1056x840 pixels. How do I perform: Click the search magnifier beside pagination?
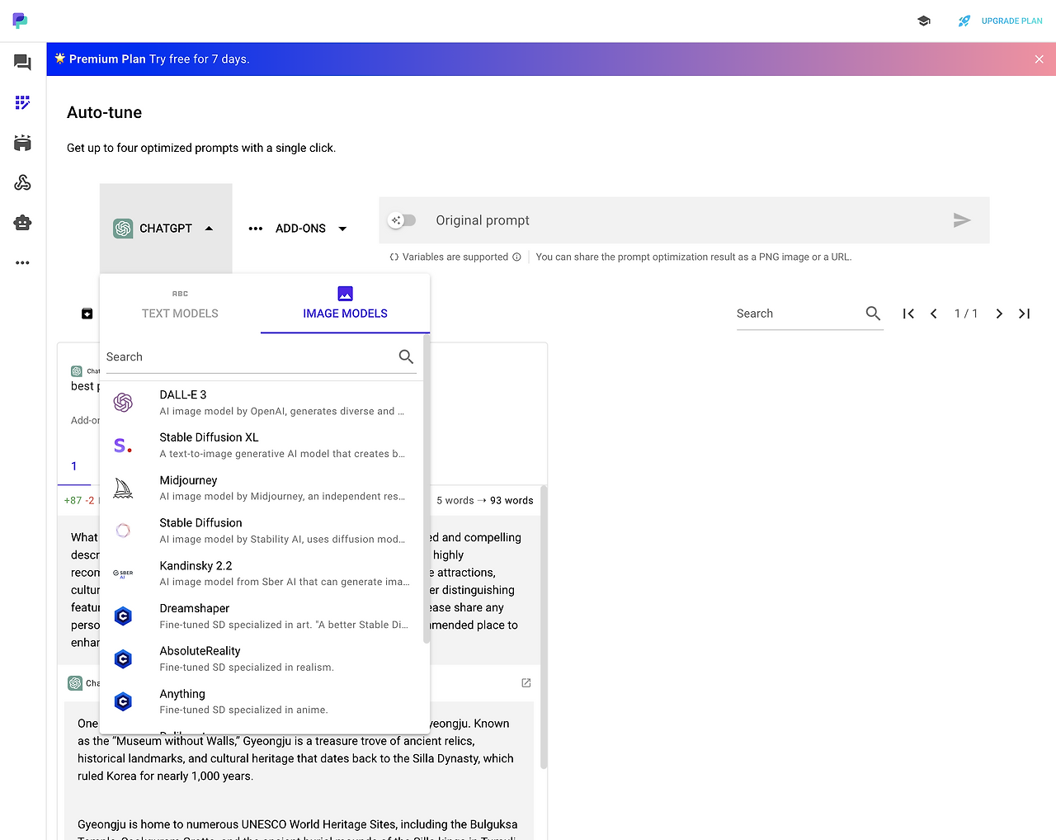[x=873, y=314]
